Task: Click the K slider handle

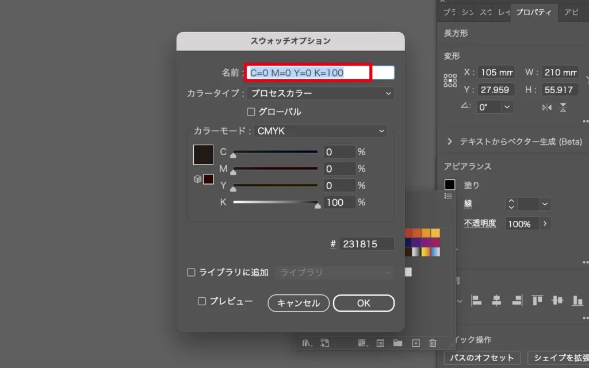Action: tap(317, 205)
